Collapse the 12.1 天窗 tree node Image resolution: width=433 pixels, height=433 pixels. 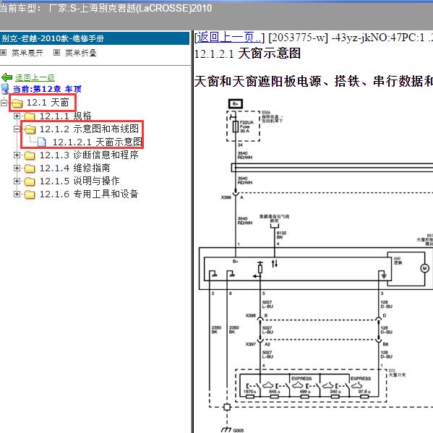4,103
